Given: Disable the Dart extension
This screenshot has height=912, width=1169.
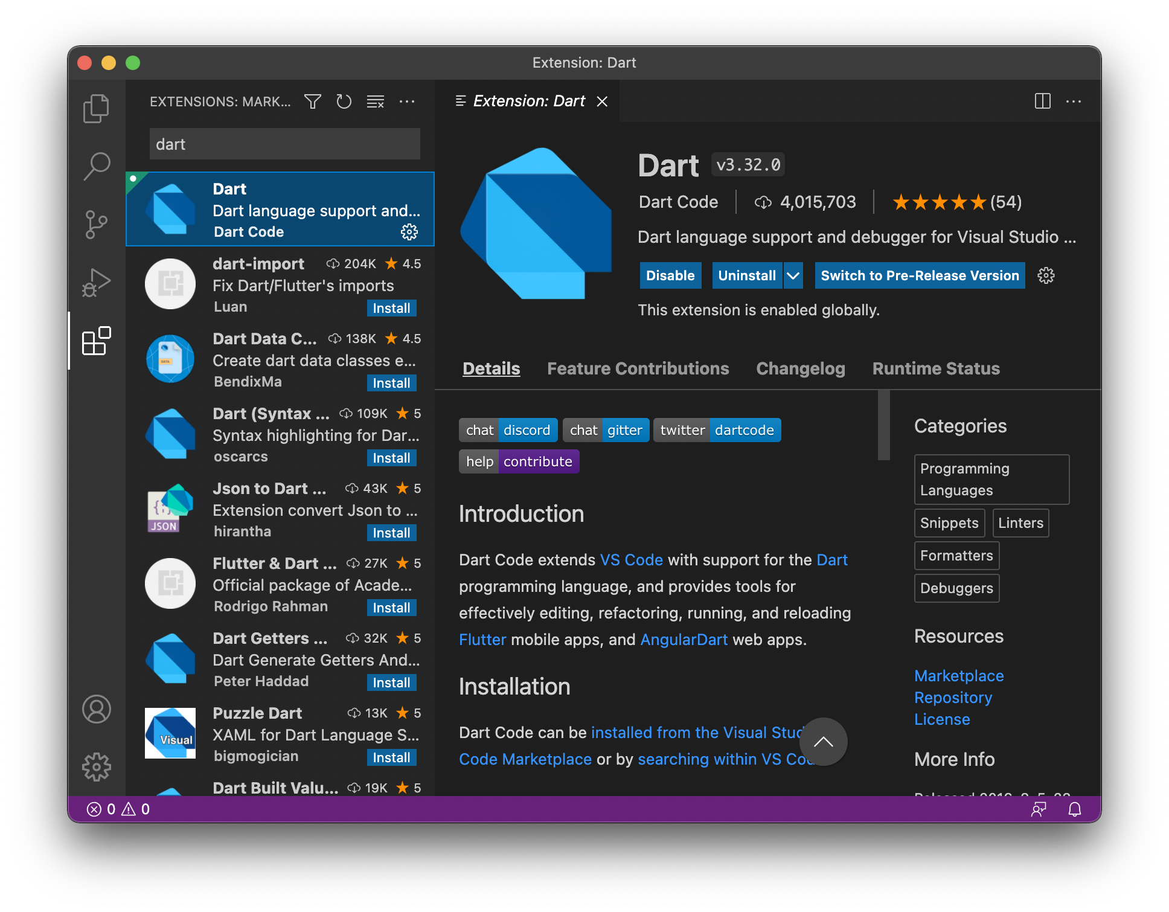Looking at the screenshot, I should (x=670, y=275).
